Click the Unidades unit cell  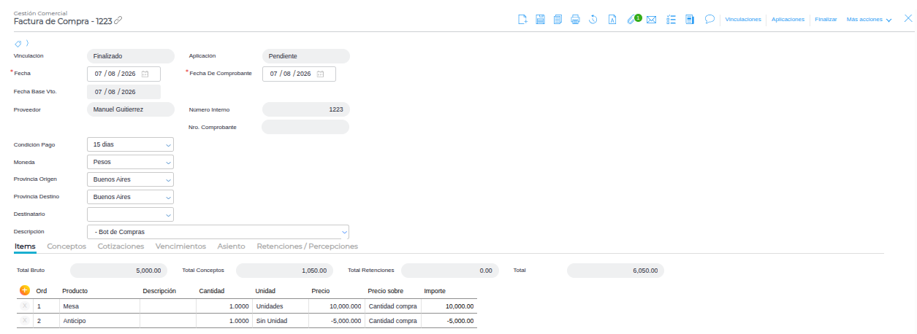(x=281, y=306)
